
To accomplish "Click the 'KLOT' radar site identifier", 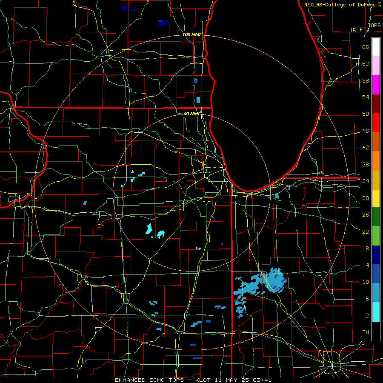I will [x=204, y=380].
